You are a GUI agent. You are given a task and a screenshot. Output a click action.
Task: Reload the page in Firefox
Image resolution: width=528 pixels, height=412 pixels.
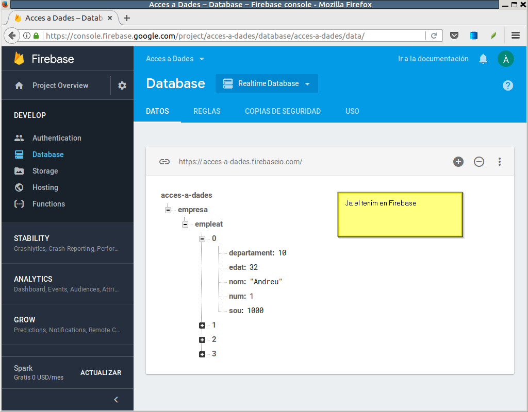point(434,36)
